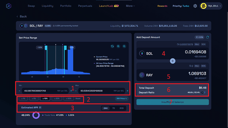Click SOL balance 0.033373376 link

point(186,44)
